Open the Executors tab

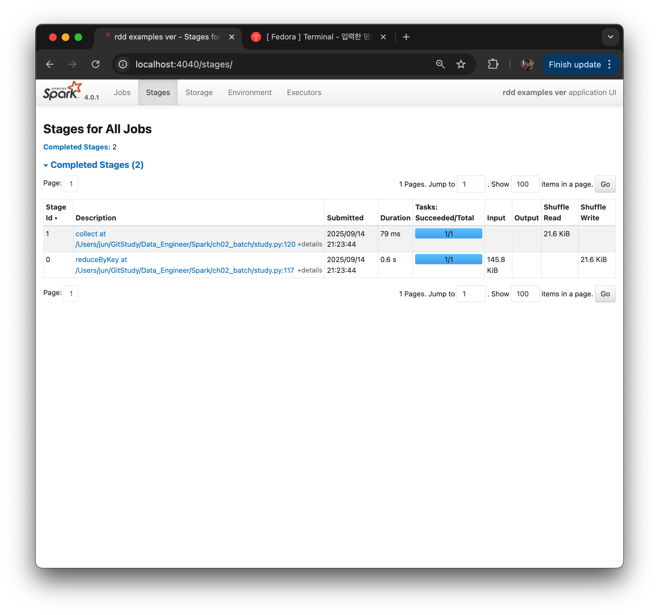tap(304, 93)
